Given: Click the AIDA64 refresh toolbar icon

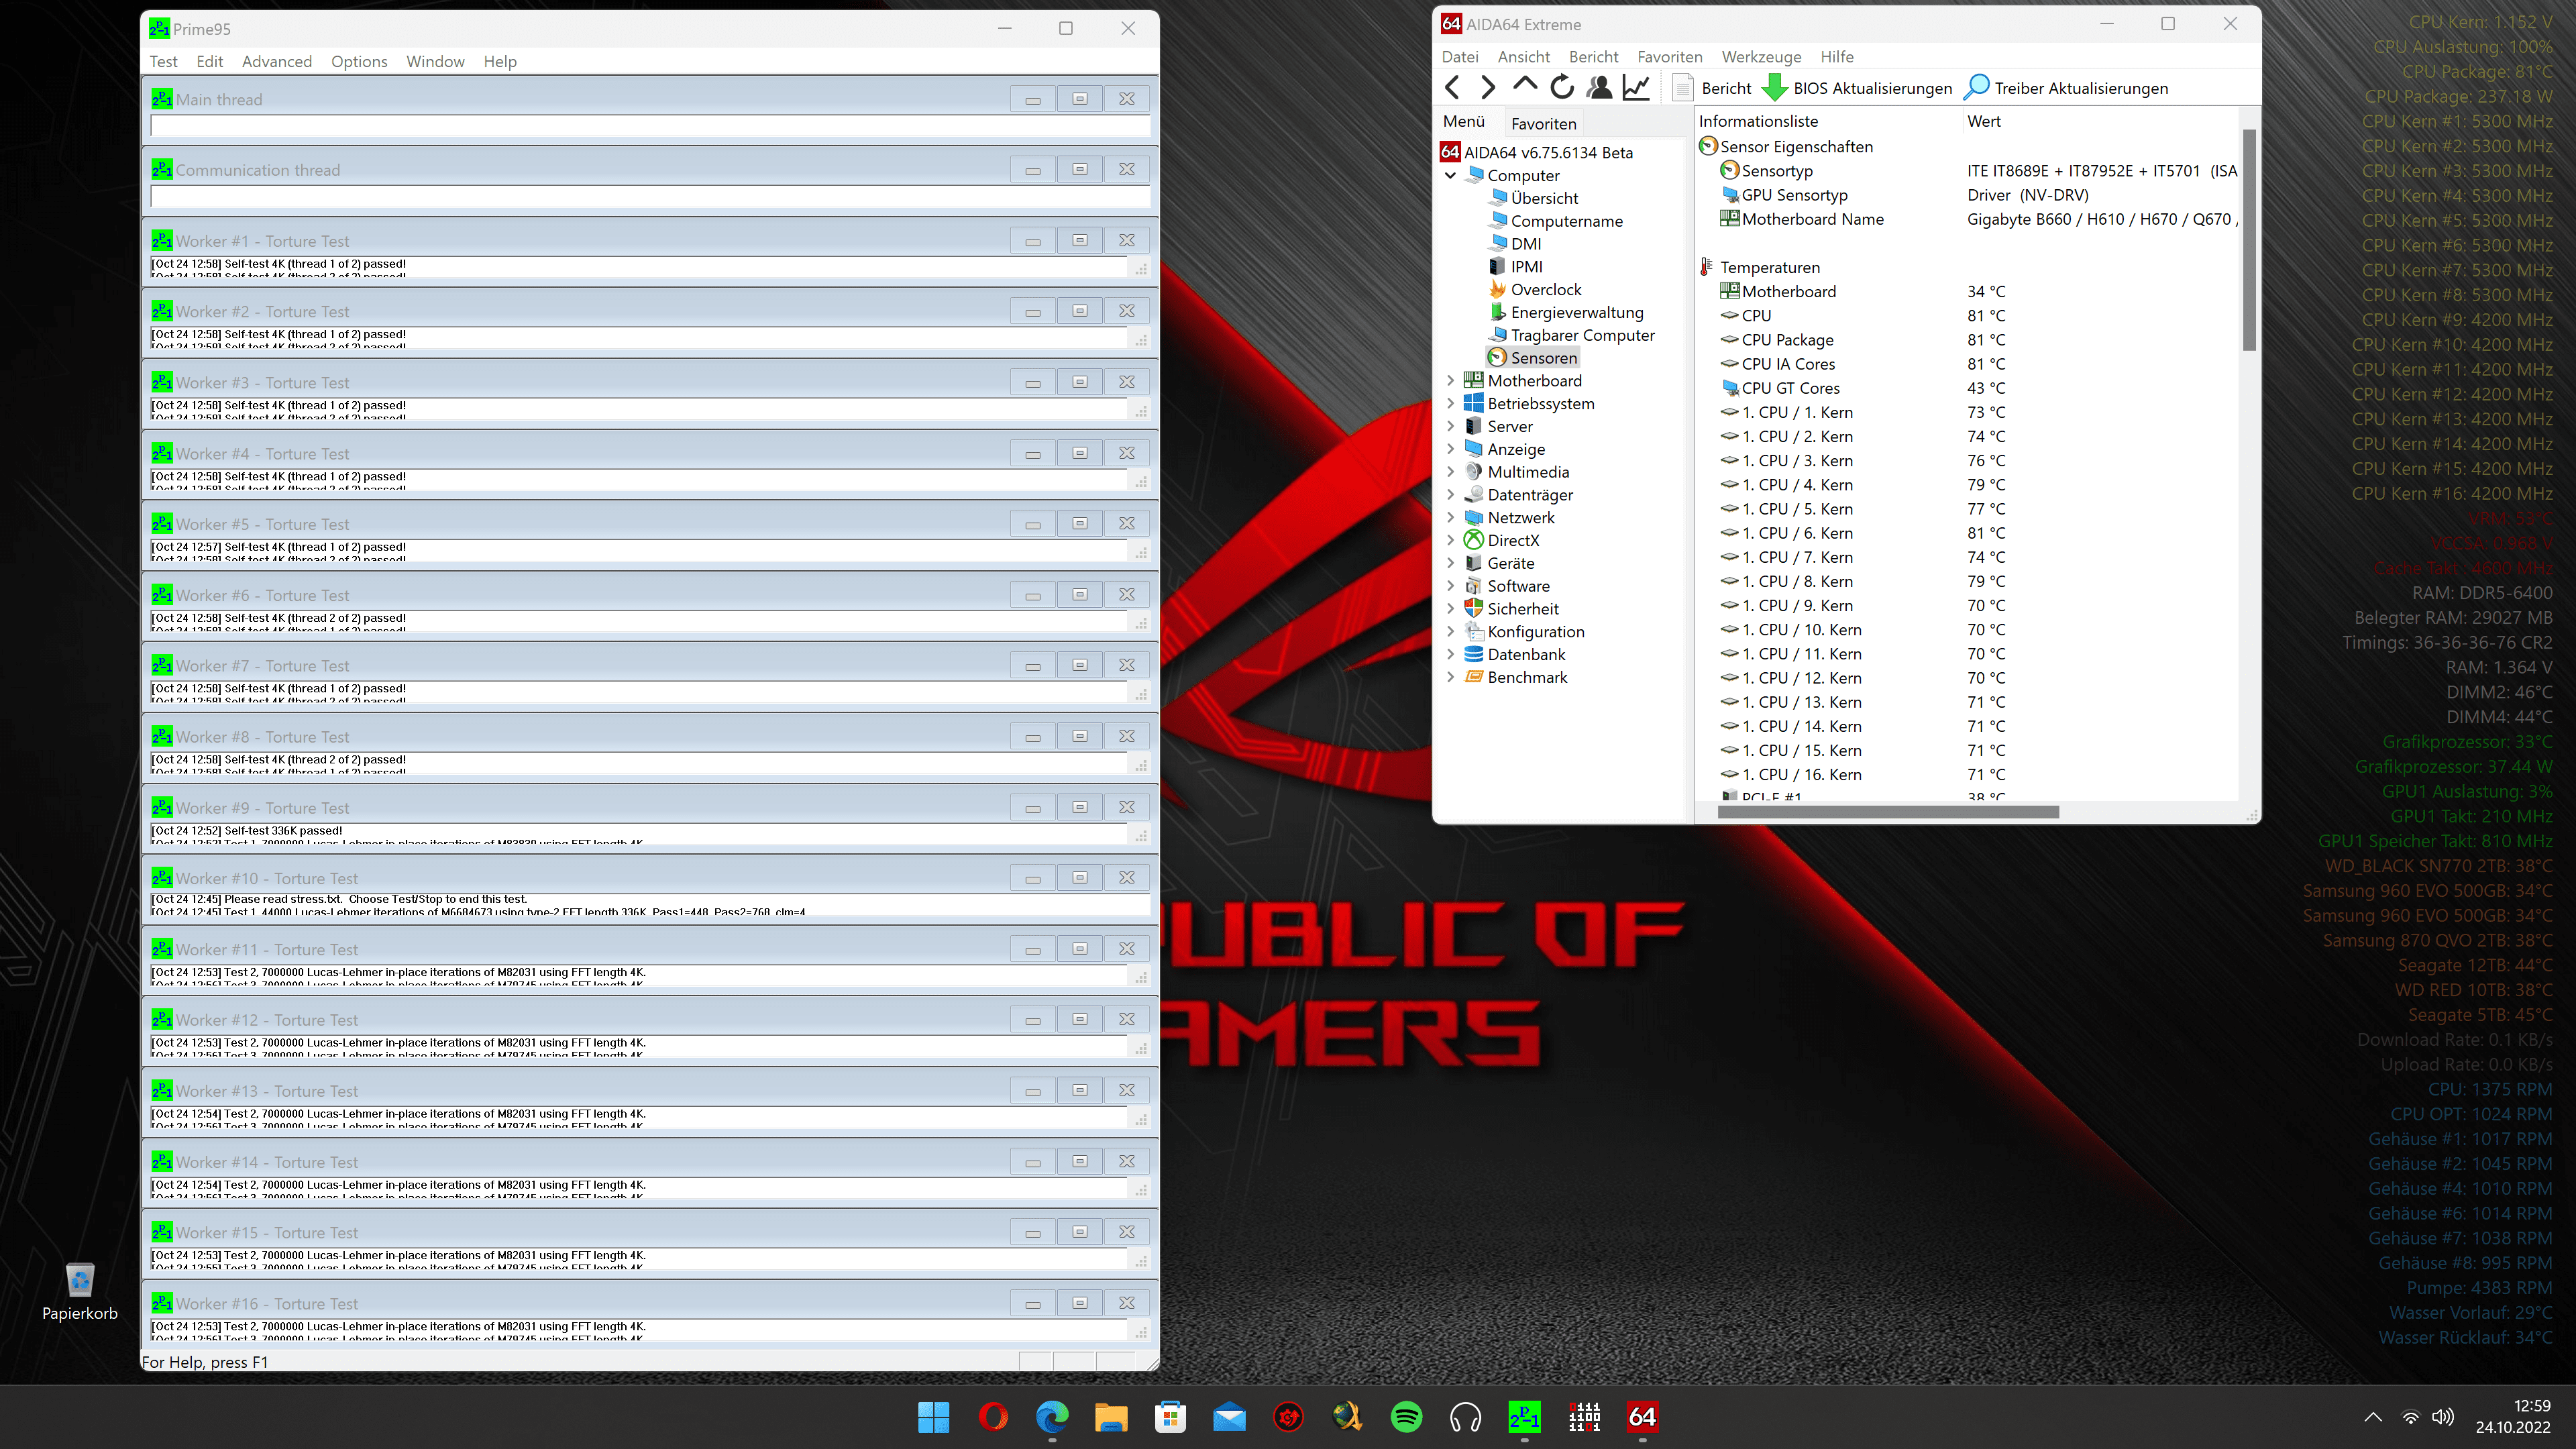Looking at the screenshot, I should click(1561, 88).
